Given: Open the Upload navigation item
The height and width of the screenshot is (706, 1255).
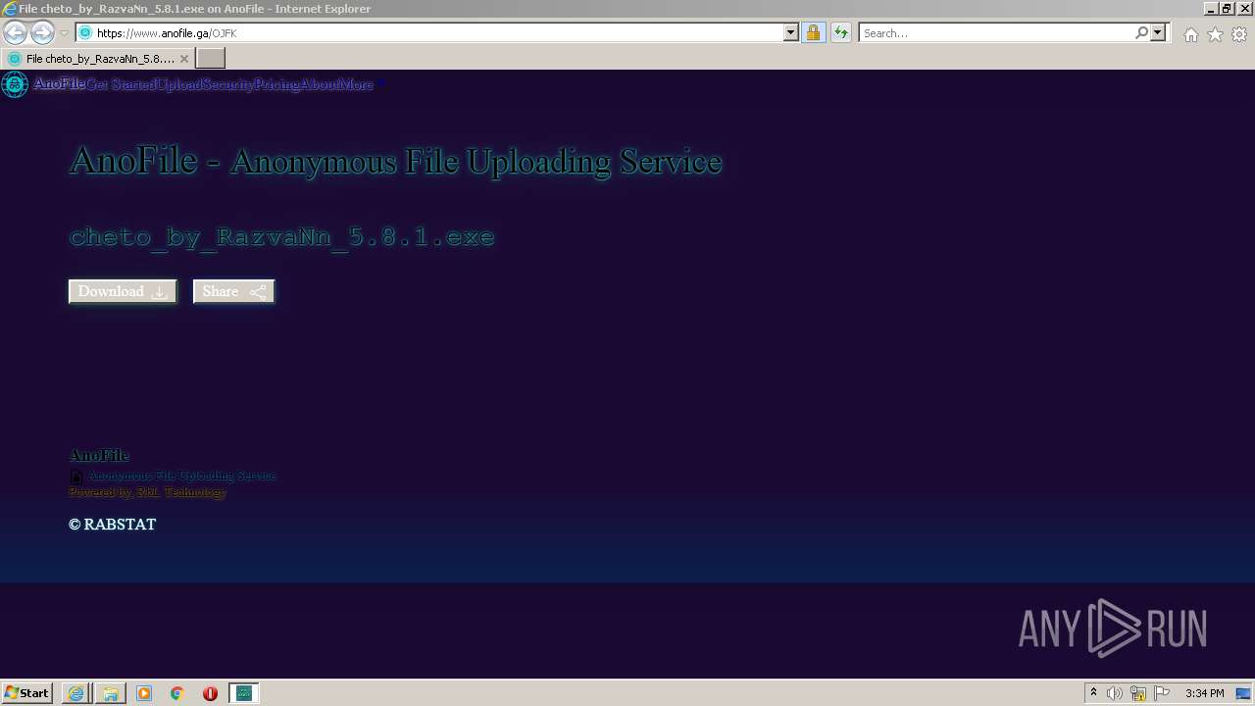Looking at the screenshot, I should (179, 84).
